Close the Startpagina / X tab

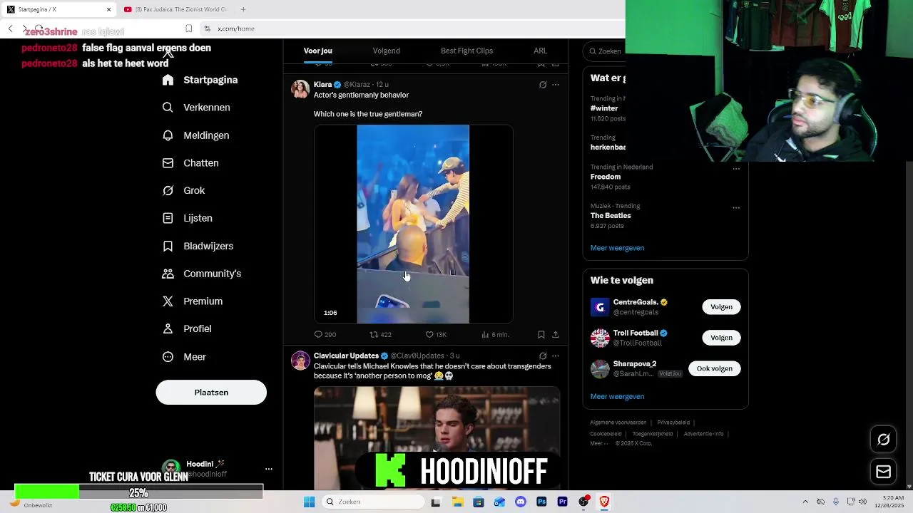point(108,9)
